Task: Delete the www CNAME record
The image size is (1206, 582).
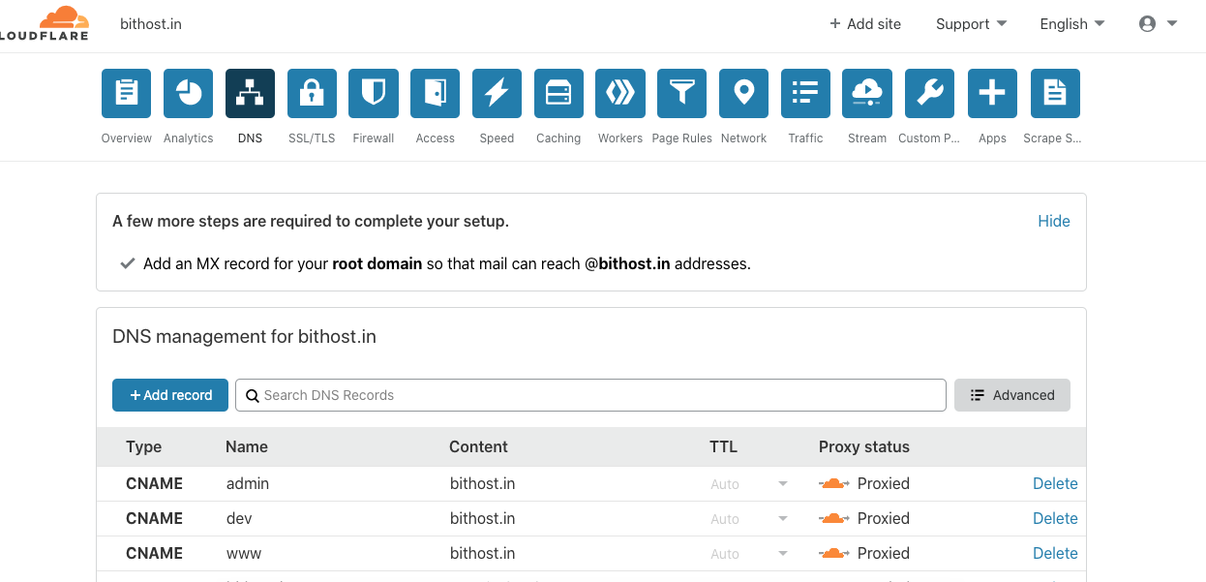Action: tap(1055, 553)
